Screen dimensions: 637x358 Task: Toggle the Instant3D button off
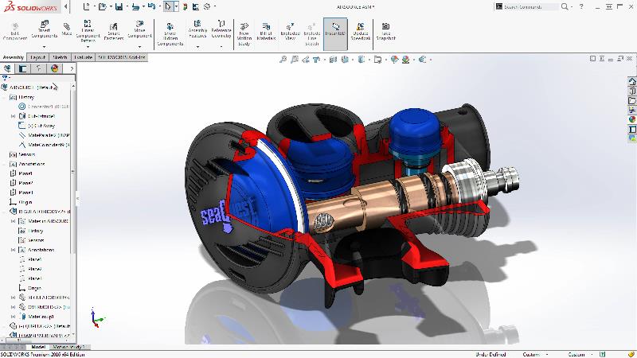pos(335,33)
